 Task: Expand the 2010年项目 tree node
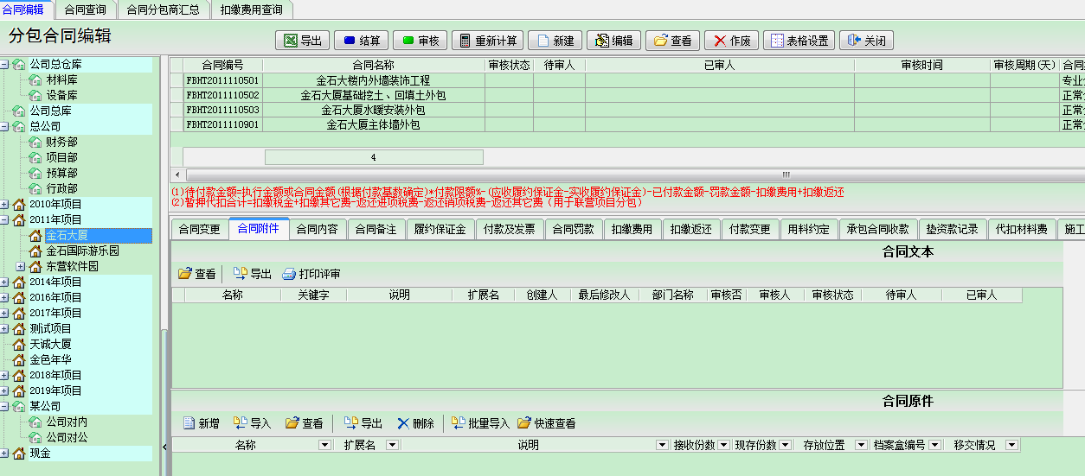point(5,204)
